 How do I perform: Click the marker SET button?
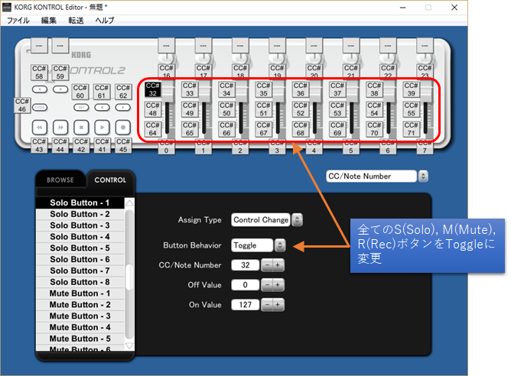[81, 108]
